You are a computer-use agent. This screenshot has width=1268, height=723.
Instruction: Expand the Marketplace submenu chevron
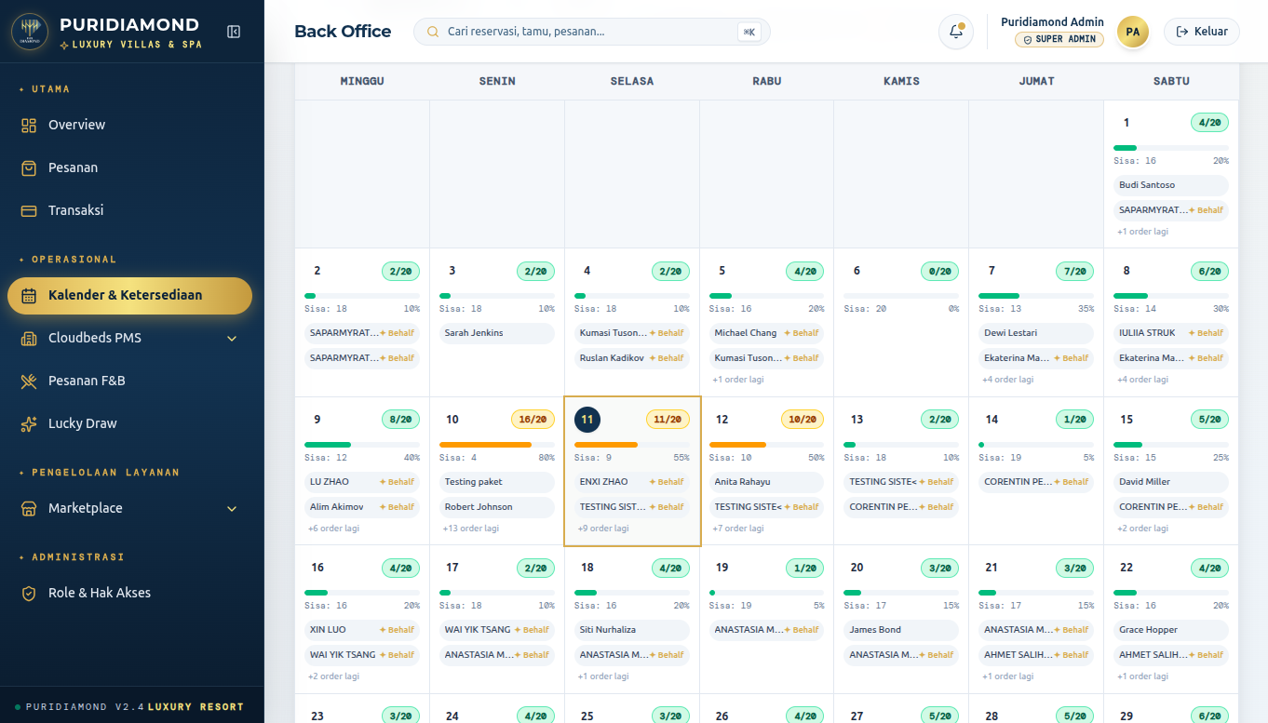pyautogui.click(x=232, y=509)
